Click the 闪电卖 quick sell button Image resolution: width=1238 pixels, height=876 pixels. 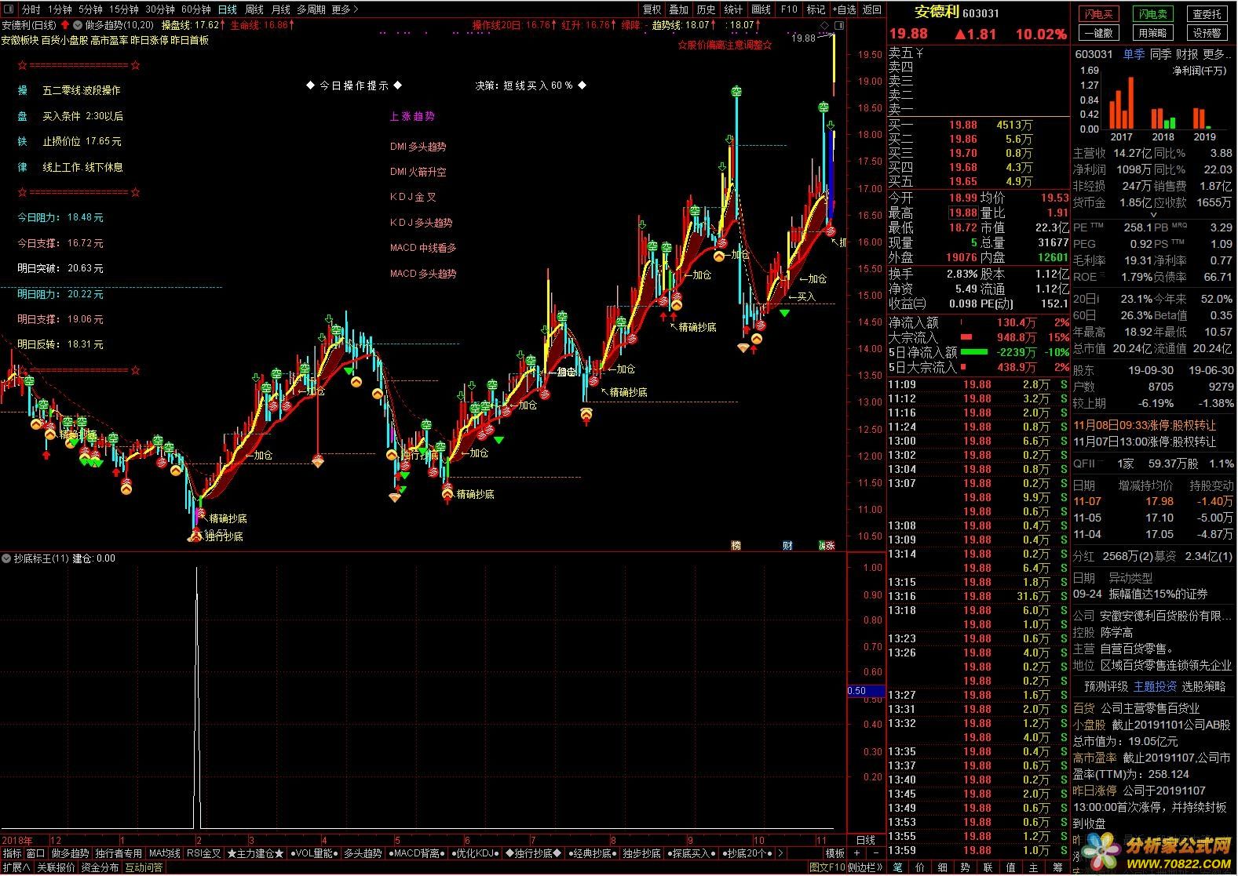pos(1152,14)
